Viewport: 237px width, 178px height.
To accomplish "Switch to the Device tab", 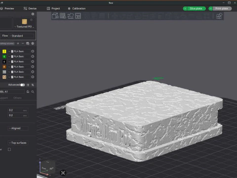I will [x=30, y=8].
